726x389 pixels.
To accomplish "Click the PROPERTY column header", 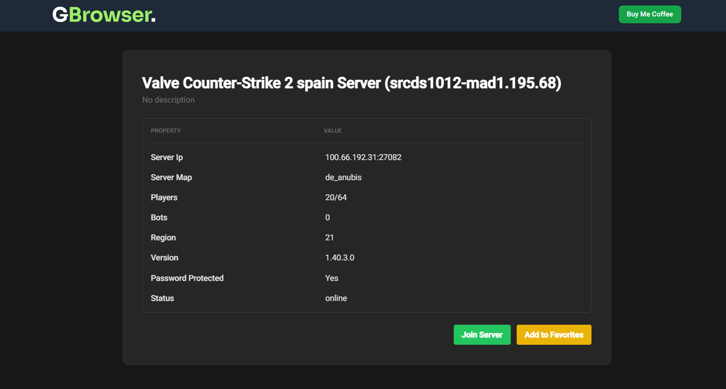I will point(166,131).
